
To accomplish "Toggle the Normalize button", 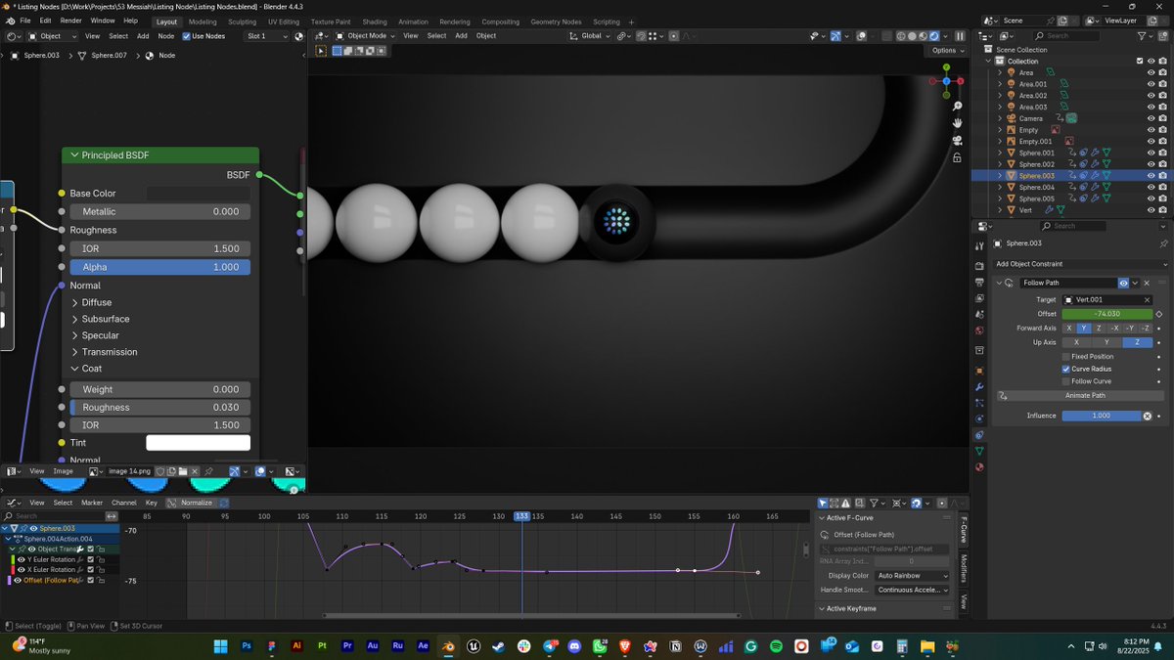I will tap(197, 503).
